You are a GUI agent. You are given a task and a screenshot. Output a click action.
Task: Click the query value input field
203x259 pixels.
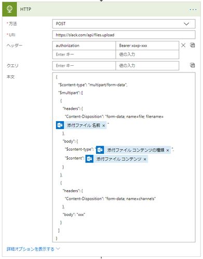coord(147,66)
